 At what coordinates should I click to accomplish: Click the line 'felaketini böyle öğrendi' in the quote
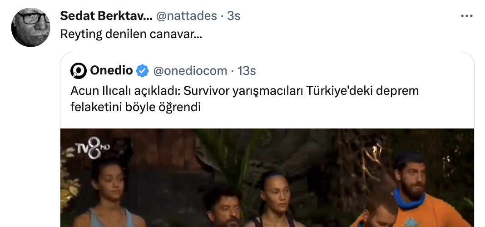click(135, 108)
